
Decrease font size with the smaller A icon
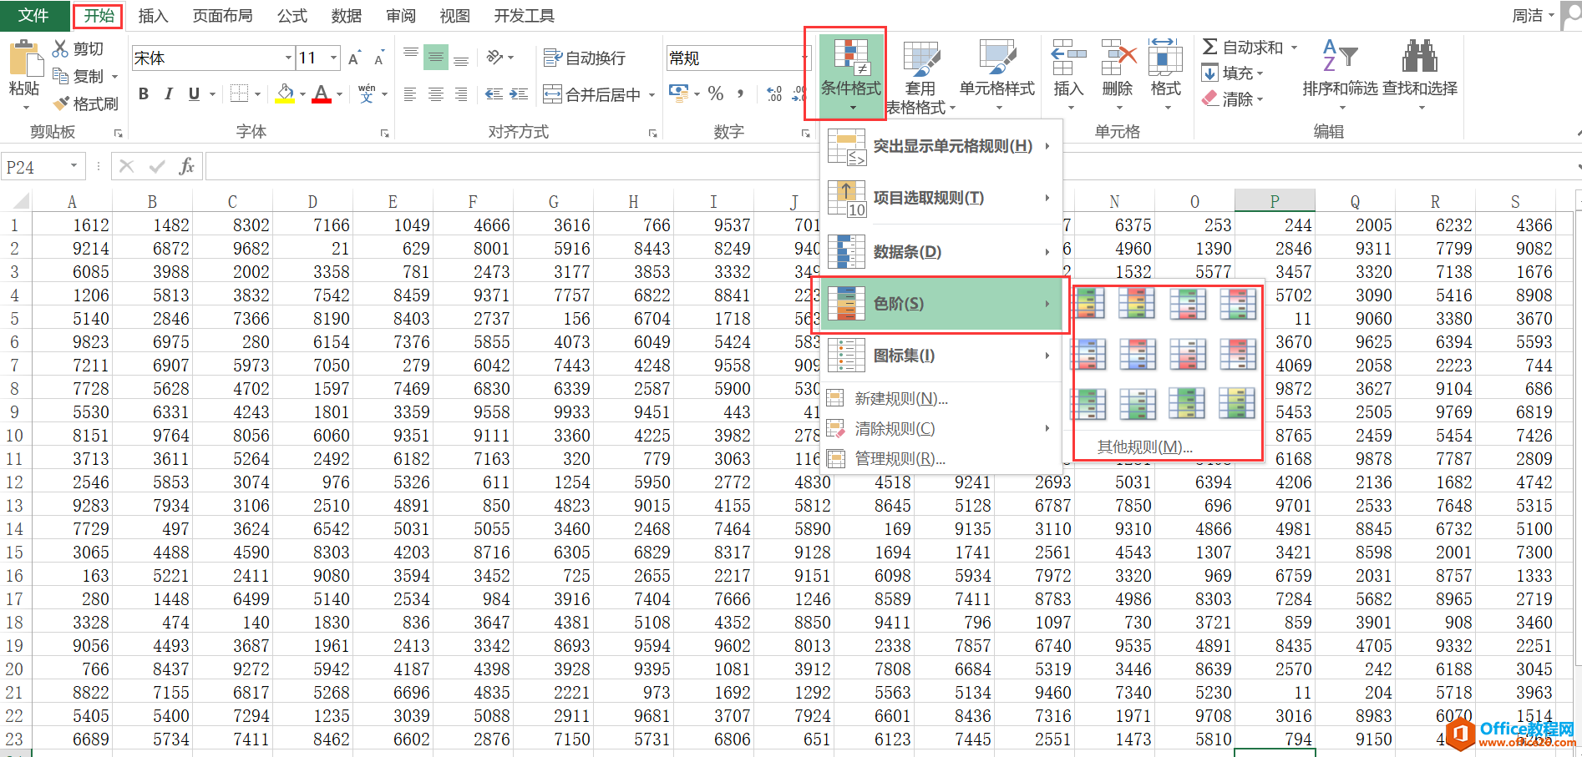379,58
